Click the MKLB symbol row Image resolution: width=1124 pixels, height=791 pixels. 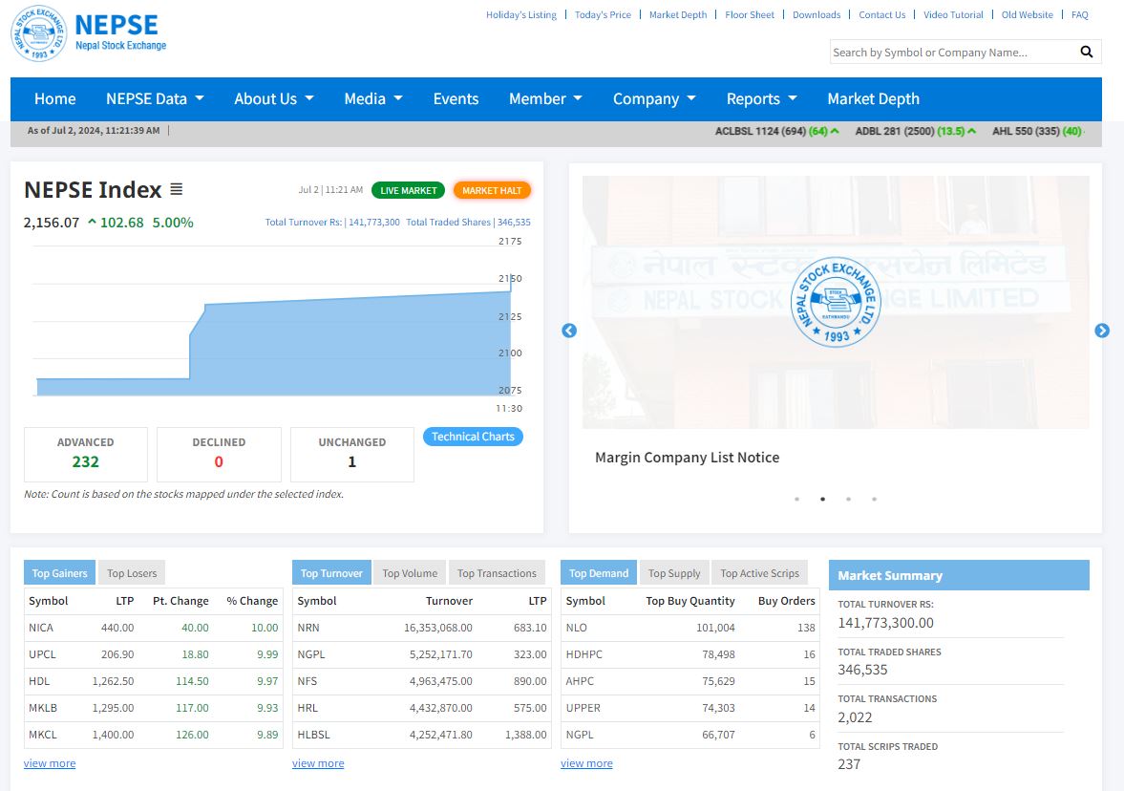click(154, 708)
